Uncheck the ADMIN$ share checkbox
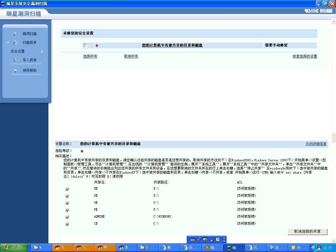This screenshot has height=252, width=336. click(x=67, y=218)
